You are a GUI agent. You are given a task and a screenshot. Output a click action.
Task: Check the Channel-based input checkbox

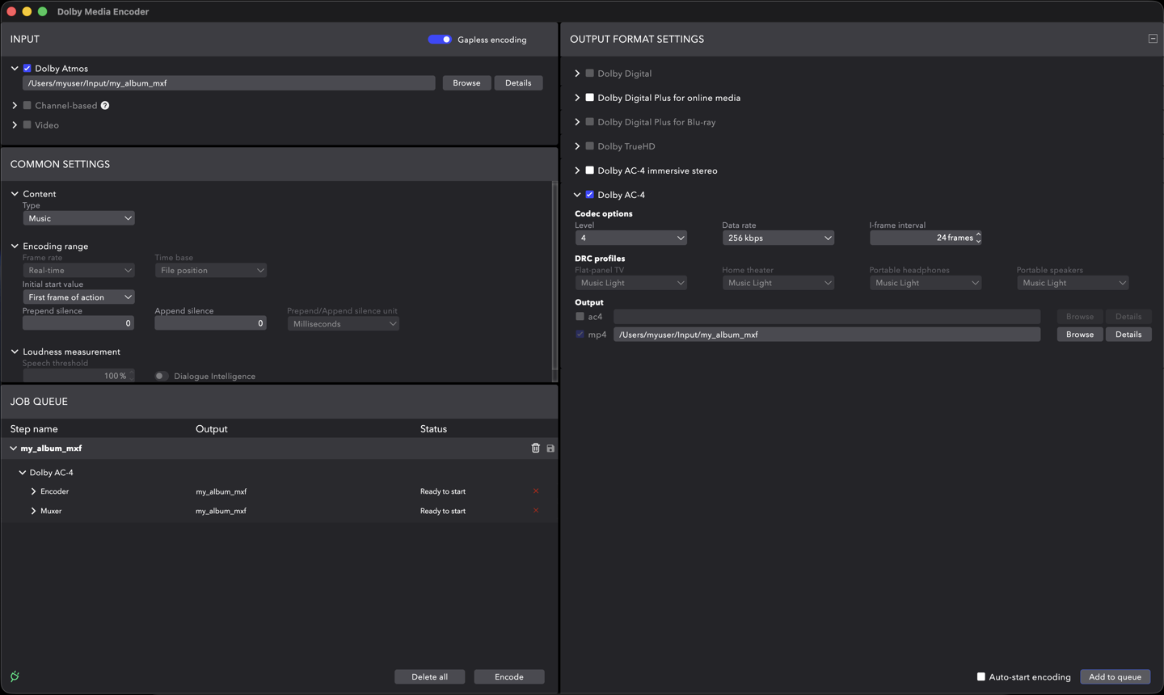click(27, 105)
